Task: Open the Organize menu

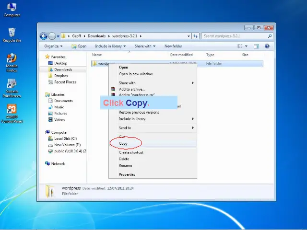Action: [x=53, y=46]
